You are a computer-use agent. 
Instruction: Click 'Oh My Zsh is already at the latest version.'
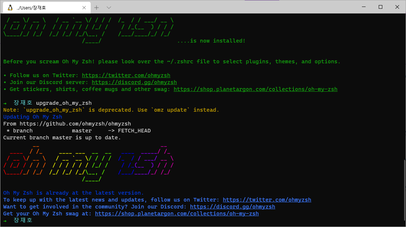point(73,193)
